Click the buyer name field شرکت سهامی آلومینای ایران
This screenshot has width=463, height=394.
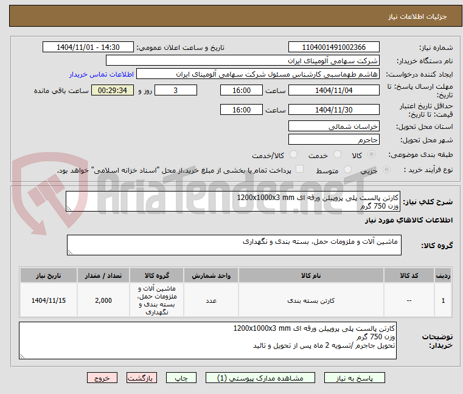point(242,61)
